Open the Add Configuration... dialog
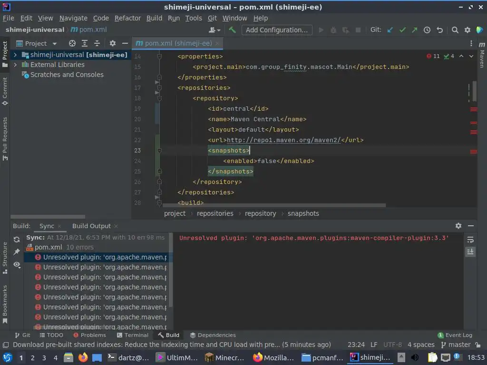The image size is (487, 365). click(x=277, y=30)
